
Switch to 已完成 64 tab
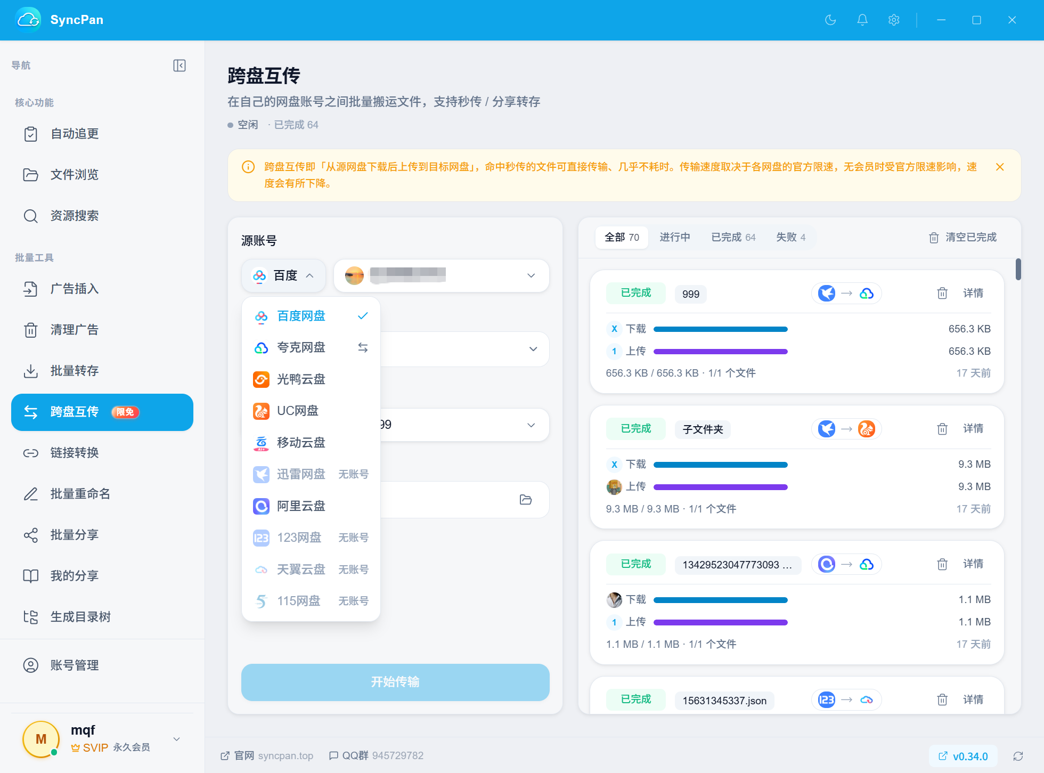[733, 237]
